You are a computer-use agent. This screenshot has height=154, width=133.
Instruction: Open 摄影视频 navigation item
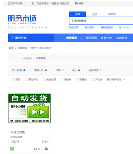[x=91, y=38]
